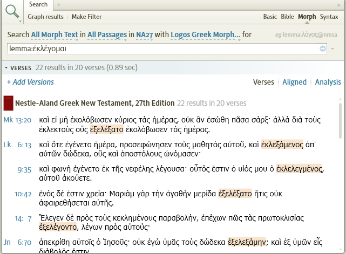The height and width of the screenshot is (254, 346).
Task: Click highlighted word ἐξελέξατο in Mk 13:20
Action: point(107,129)
